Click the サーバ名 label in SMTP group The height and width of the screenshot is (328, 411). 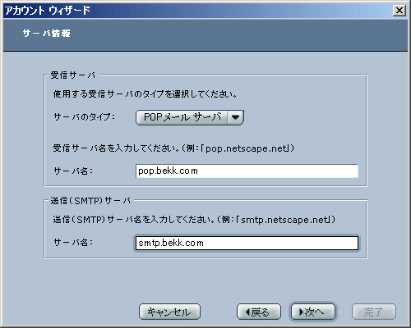click(x=73, y=242)
